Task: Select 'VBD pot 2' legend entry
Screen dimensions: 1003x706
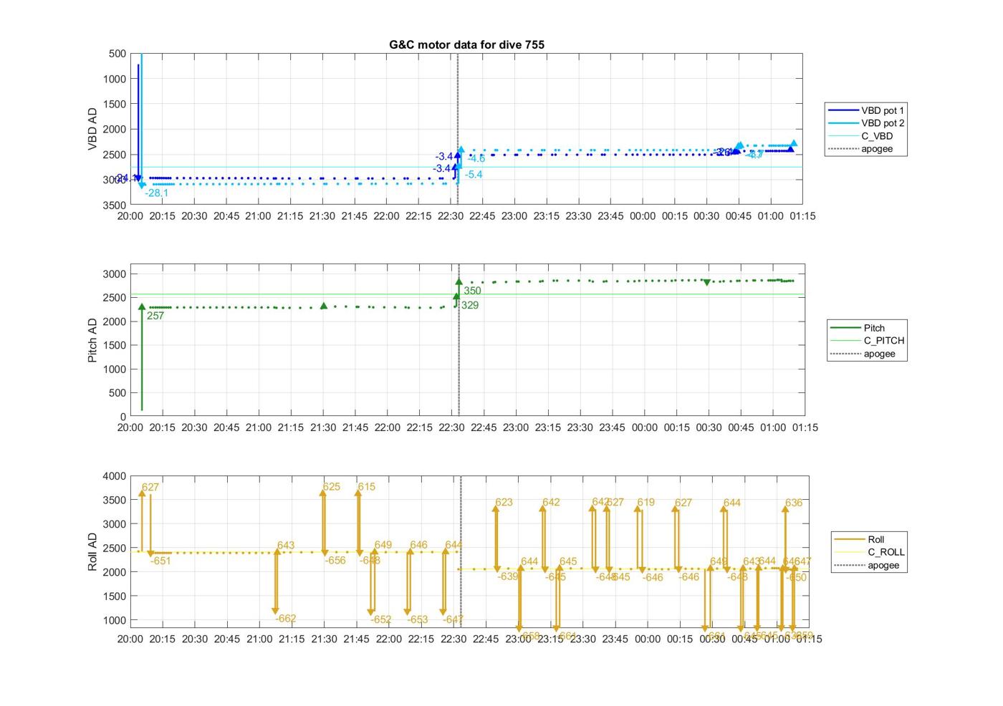Action: coord(865,123)
